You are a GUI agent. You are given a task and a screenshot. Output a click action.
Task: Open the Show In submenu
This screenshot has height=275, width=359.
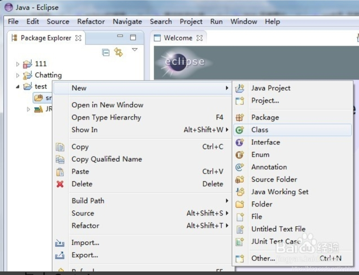pos(143,130)
